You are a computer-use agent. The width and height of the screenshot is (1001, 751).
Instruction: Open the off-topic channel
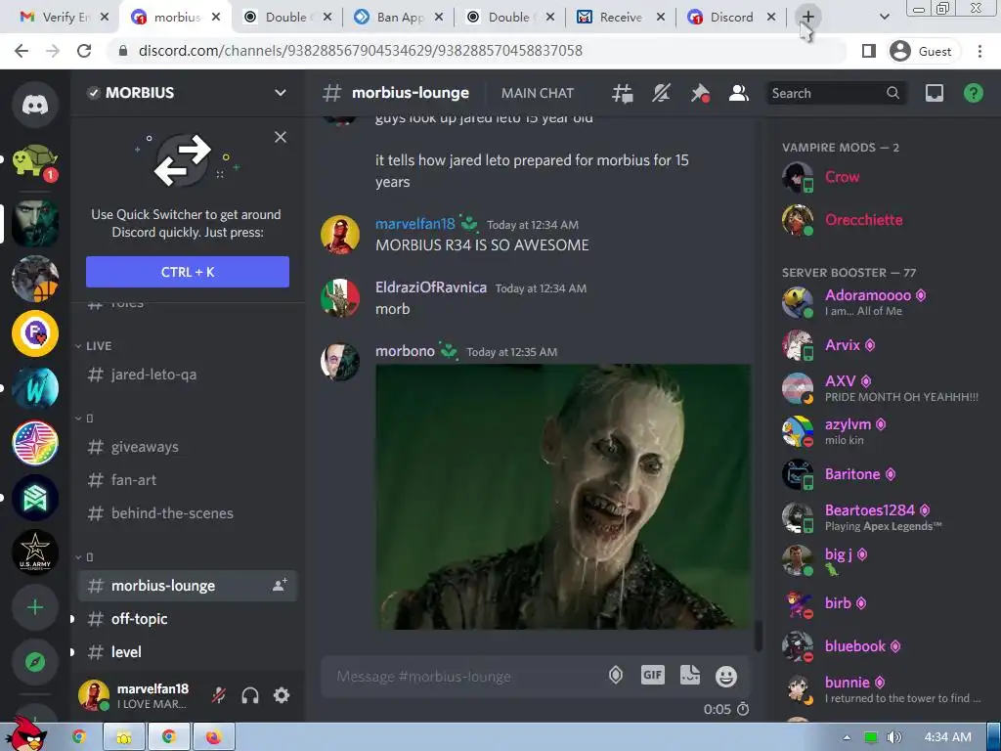[188, 619]
